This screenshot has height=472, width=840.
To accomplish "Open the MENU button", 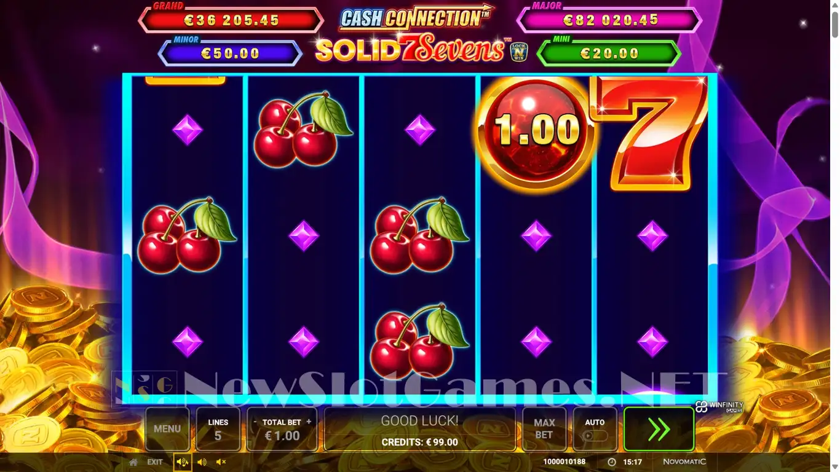I will point(167,429).
